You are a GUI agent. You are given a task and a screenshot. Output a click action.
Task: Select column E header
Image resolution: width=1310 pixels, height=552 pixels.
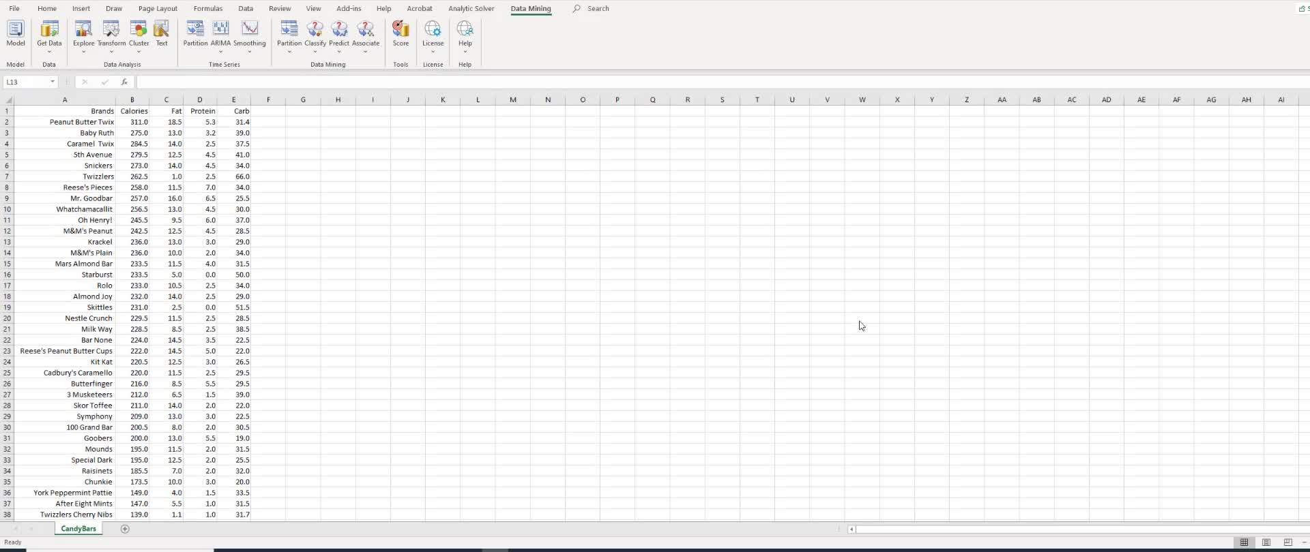(234, 99)
